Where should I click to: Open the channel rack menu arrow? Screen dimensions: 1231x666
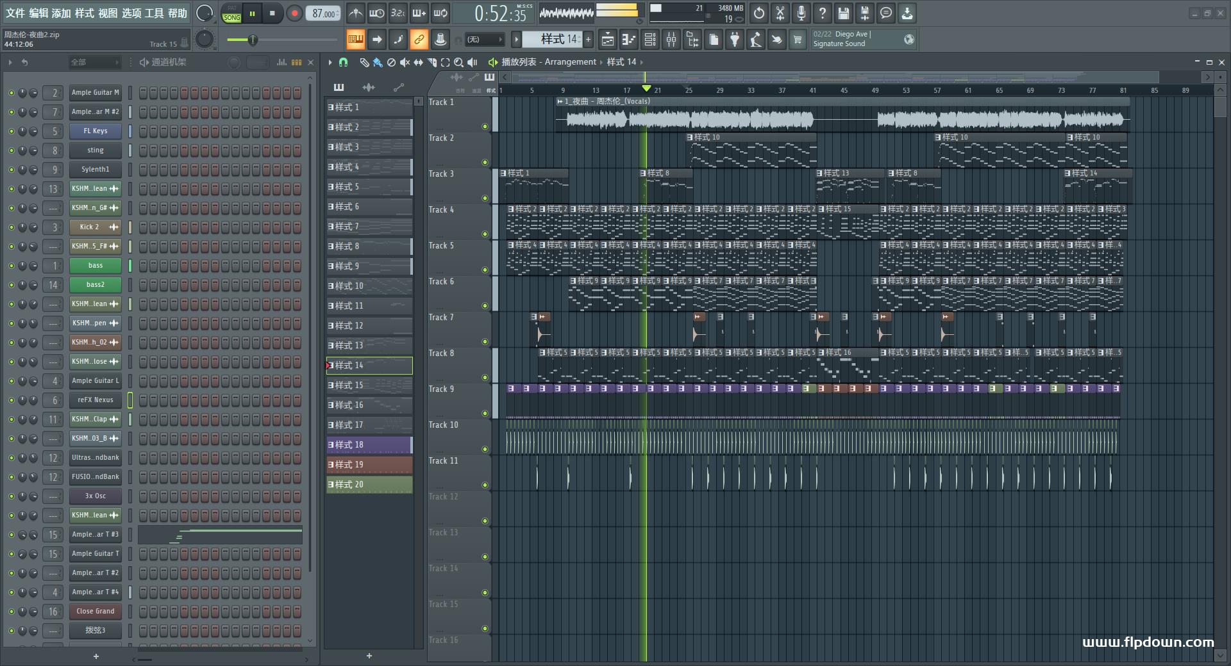pyautogui.click(x=10, y=62)
